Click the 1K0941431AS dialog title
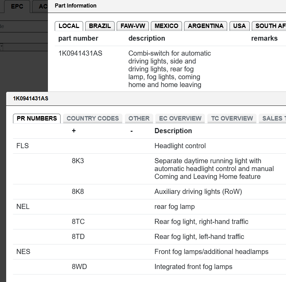The image size is (286, 282). 31,98
